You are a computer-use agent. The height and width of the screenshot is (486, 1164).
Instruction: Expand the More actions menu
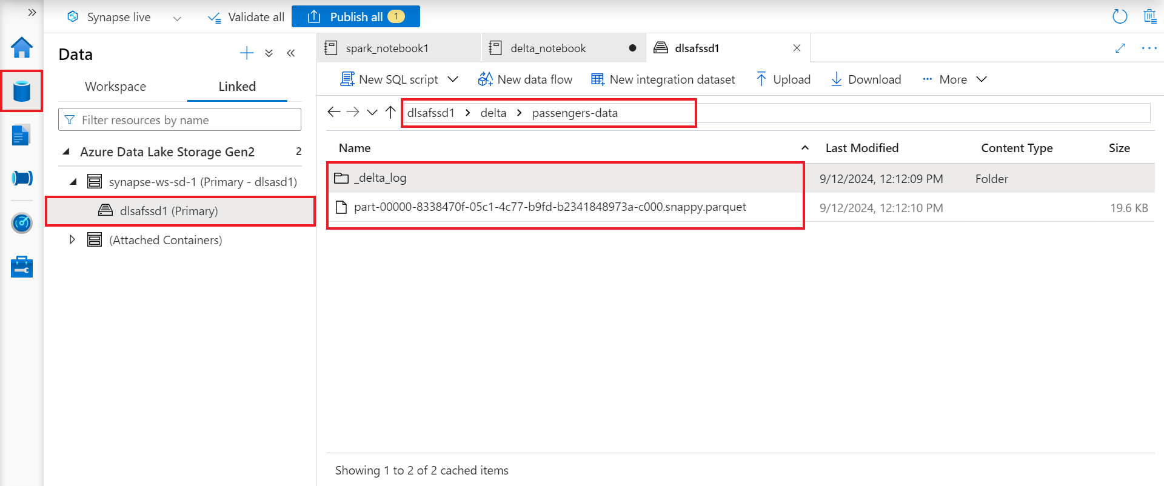point(955,79)
